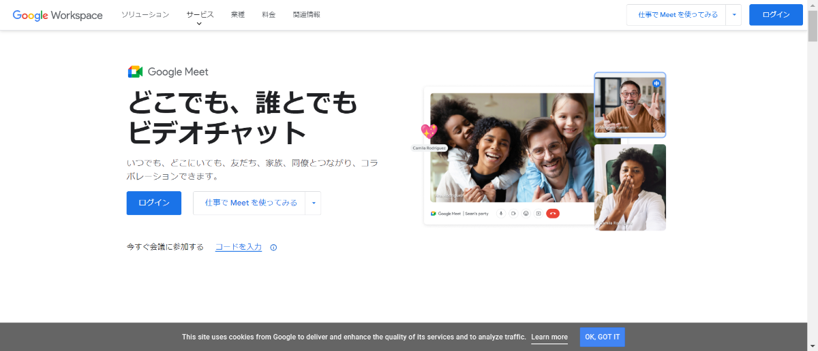818x351 pixels.
Task: Click the Camila Rodriguez name label
Action: click(x=430, y=148)
